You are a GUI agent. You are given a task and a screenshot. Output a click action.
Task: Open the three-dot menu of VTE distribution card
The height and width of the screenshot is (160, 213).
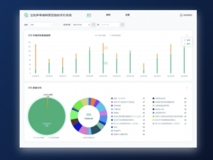187,88
